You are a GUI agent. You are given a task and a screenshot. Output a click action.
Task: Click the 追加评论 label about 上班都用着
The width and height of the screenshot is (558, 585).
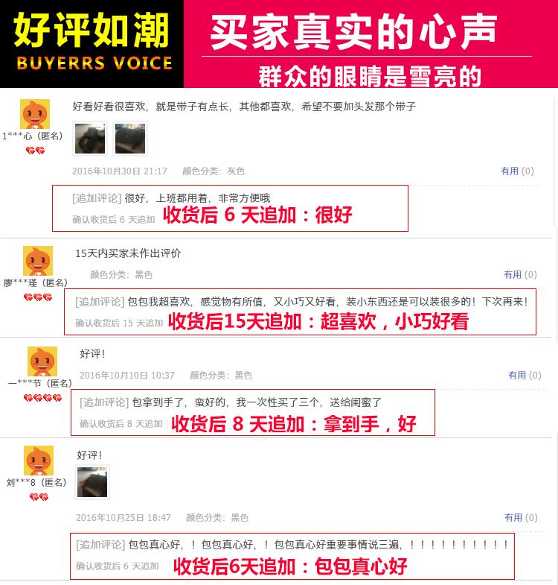(97, 198)
